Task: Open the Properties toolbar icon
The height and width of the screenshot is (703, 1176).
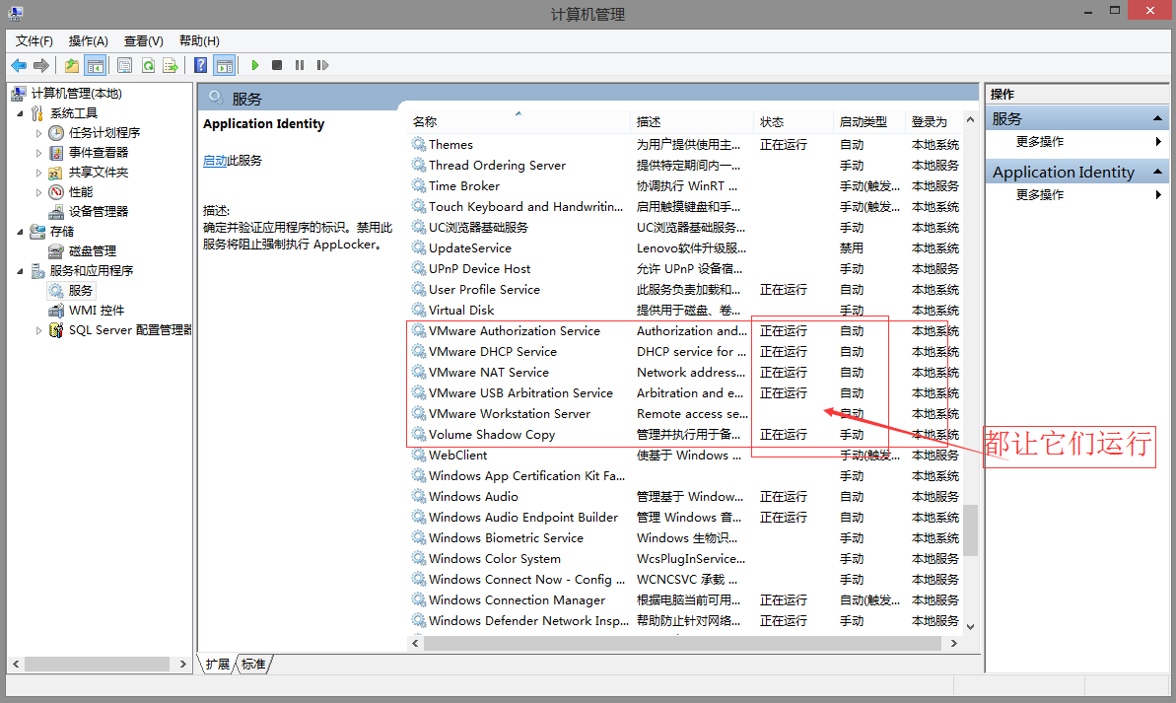Action: pos(124,66)
